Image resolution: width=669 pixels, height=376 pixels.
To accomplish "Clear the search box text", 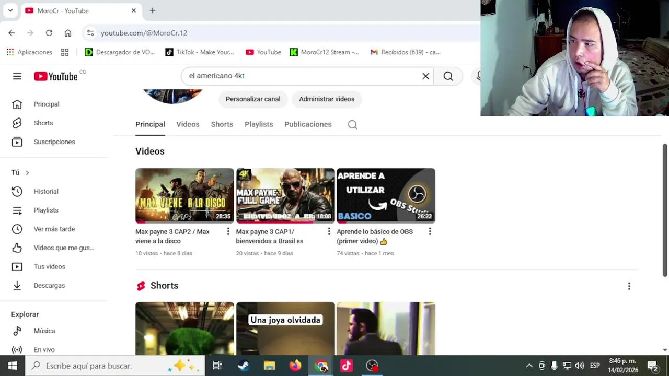I will tap(425, 76).
